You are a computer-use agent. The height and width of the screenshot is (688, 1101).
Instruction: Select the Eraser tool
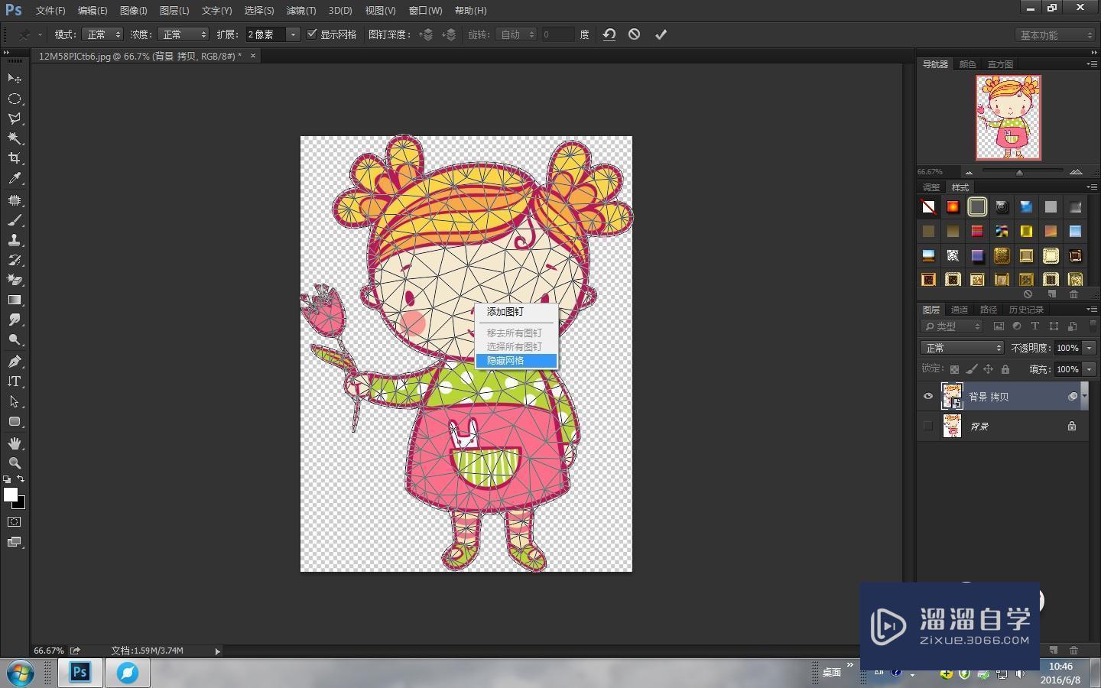14,280
